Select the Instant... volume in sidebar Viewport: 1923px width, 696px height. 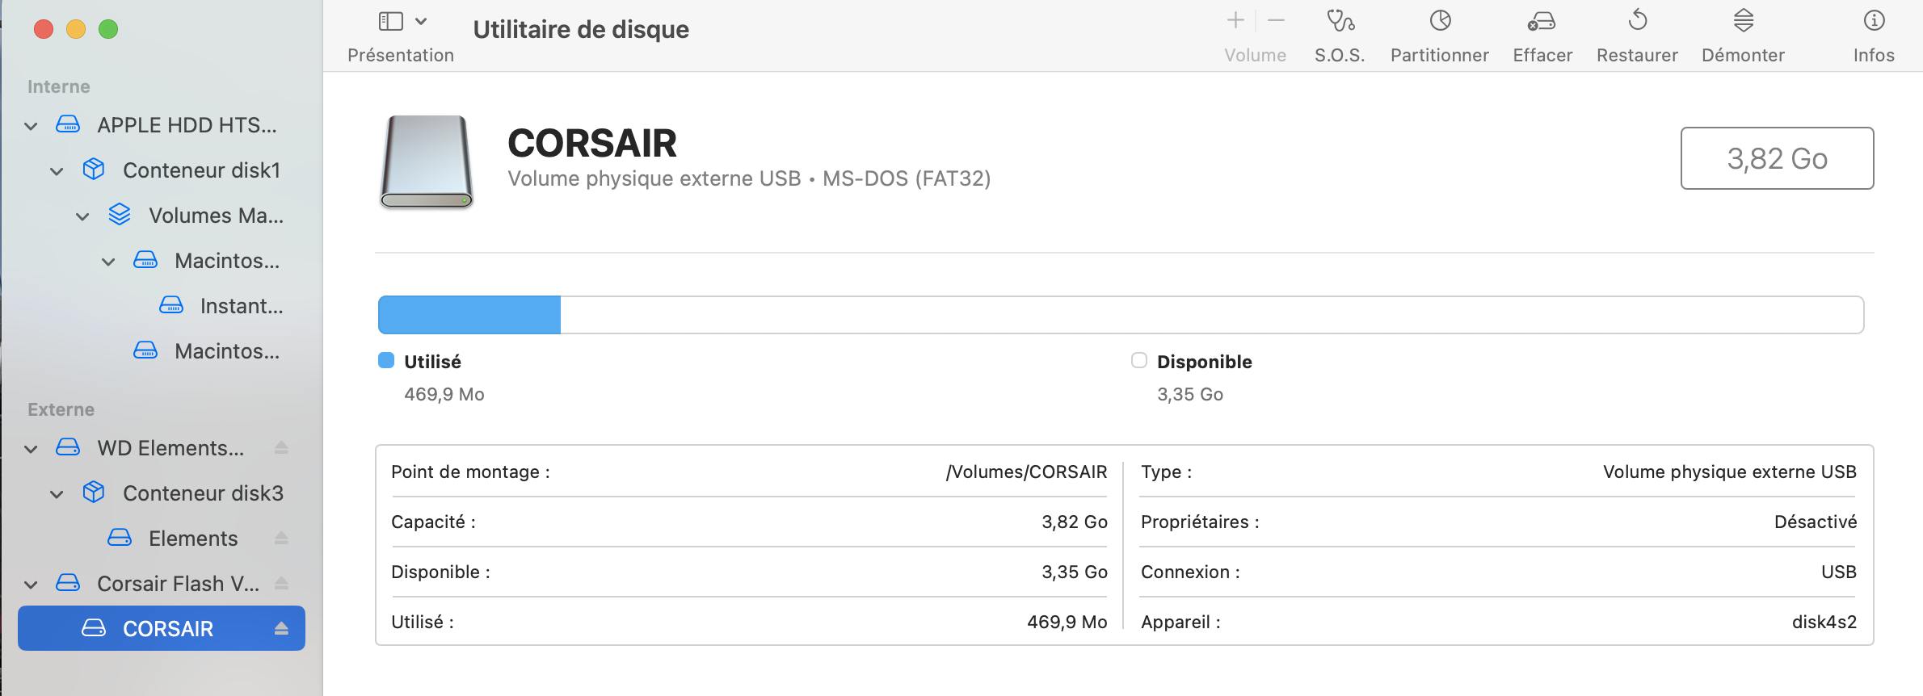241,306
